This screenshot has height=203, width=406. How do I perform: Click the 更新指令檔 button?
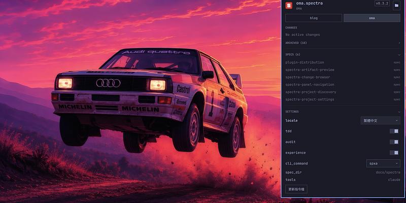pos(296,189)
